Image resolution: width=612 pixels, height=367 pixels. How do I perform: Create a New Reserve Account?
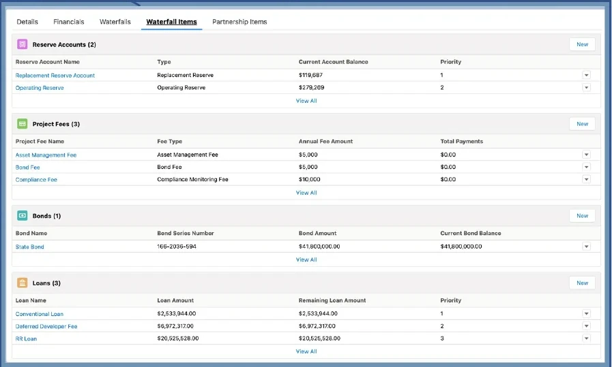click(583, 44)
